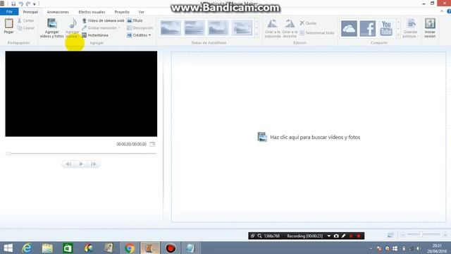Click Haz clic aquí para buscar vídeos y fotos
Screen dimensions: 451x254
(x=309, y=137)
